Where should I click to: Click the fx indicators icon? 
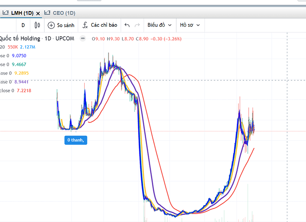click(85, 25)
